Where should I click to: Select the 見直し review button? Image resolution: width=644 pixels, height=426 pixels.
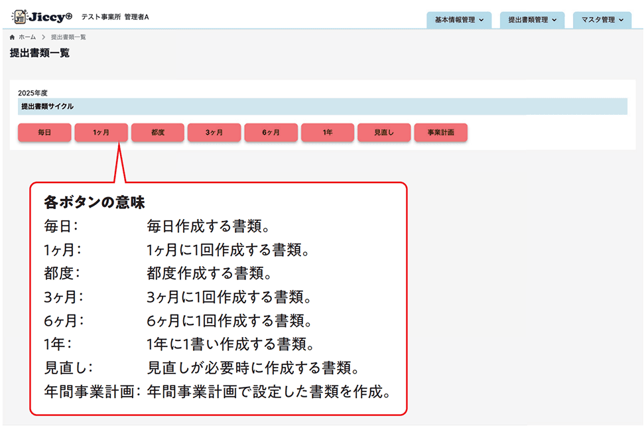(x=383, y=132)
